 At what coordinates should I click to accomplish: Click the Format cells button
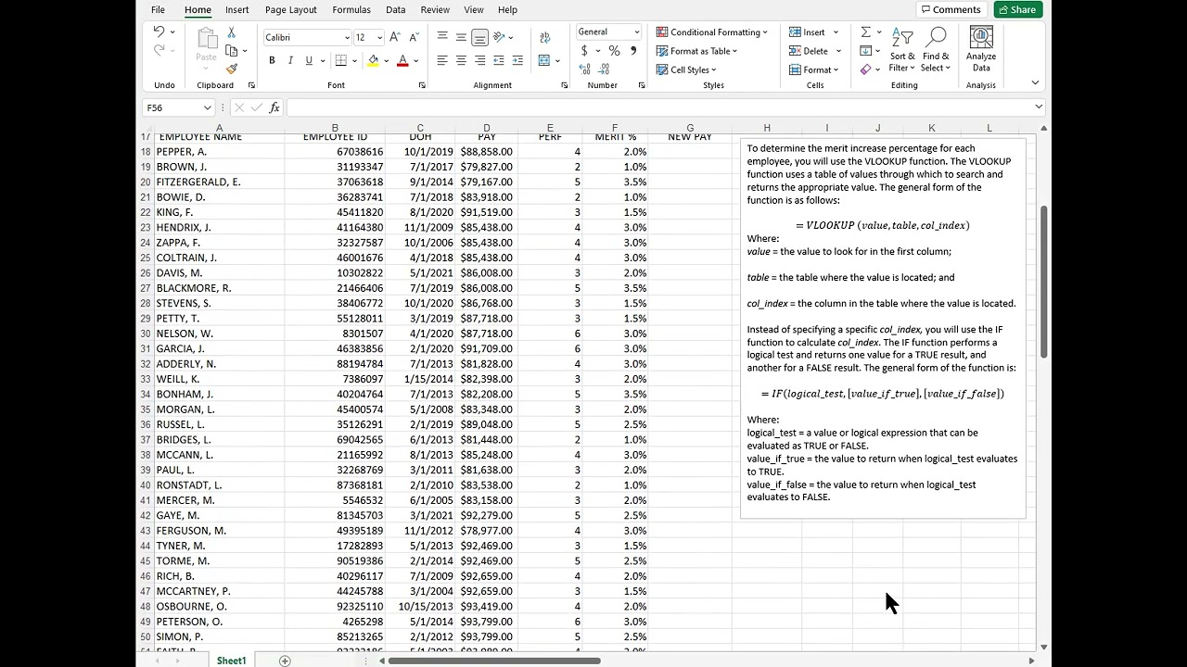[814, 69]
